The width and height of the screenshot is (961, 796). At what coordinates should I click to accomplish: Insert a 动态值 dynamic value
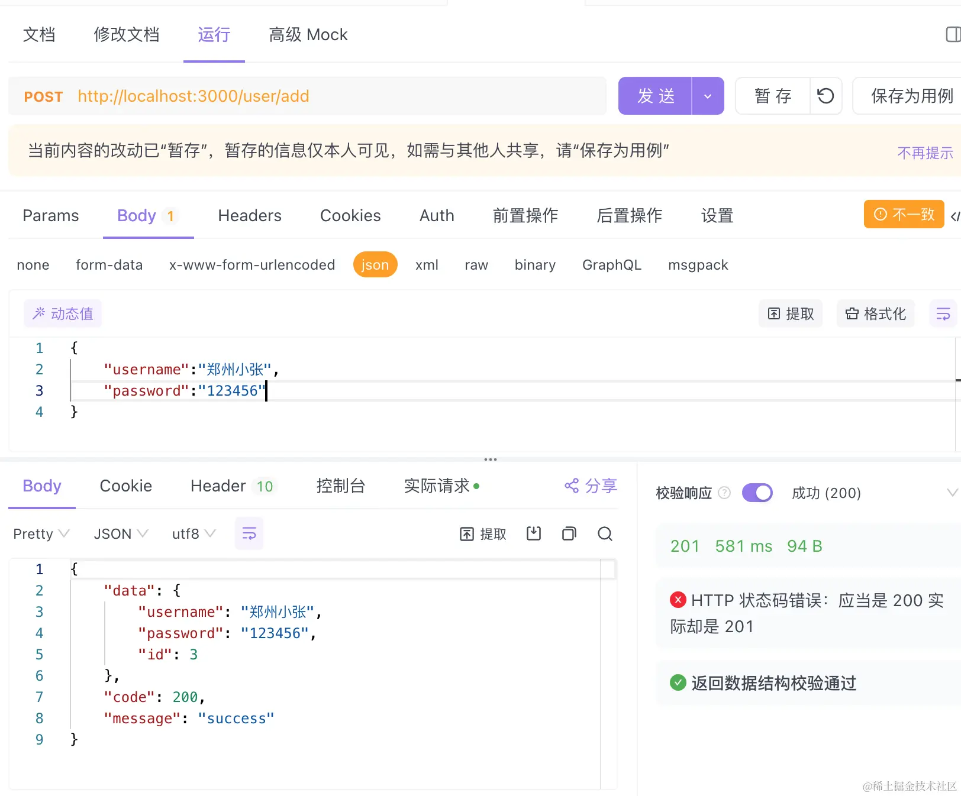[63, 313]
